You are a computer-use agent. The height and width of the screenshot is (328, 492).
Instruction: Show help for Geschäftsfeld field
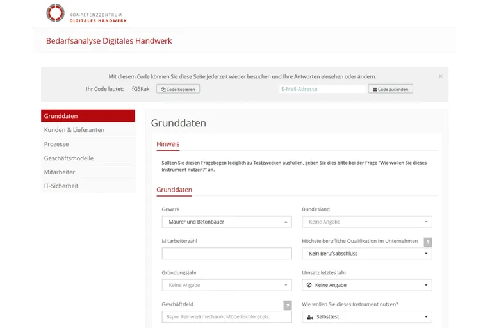tap(288, 306)
